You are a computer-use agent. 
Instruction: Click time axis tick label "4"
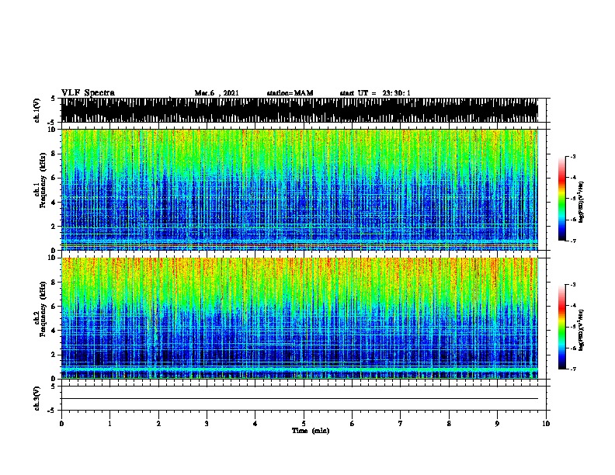(x=255, y=424)
